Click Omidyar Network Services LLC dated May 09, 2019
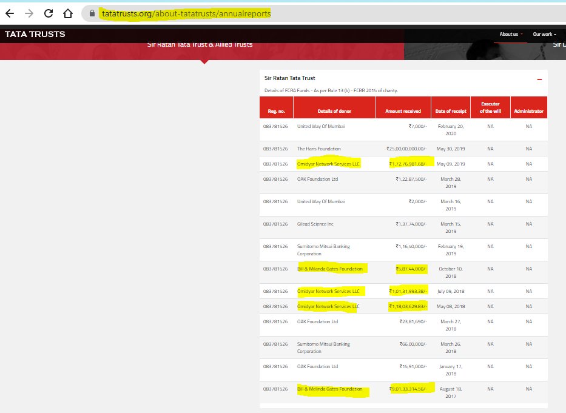Viewport: 566px width, 413px height. (x=328, y=164)
